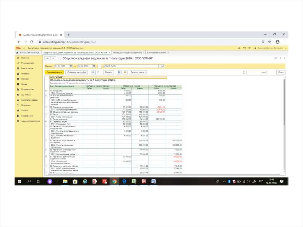
Task: Close the Оборотно-сальдовая ведомость tab
Action: click(x=109, y=53)
